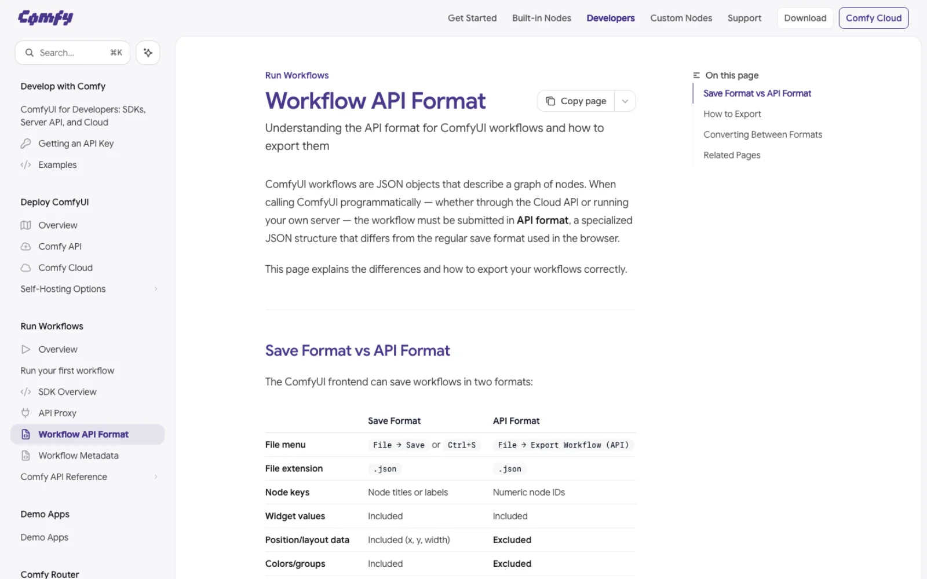Click the 'File extension' row label
927x579 pixels.
click(294, 468)
